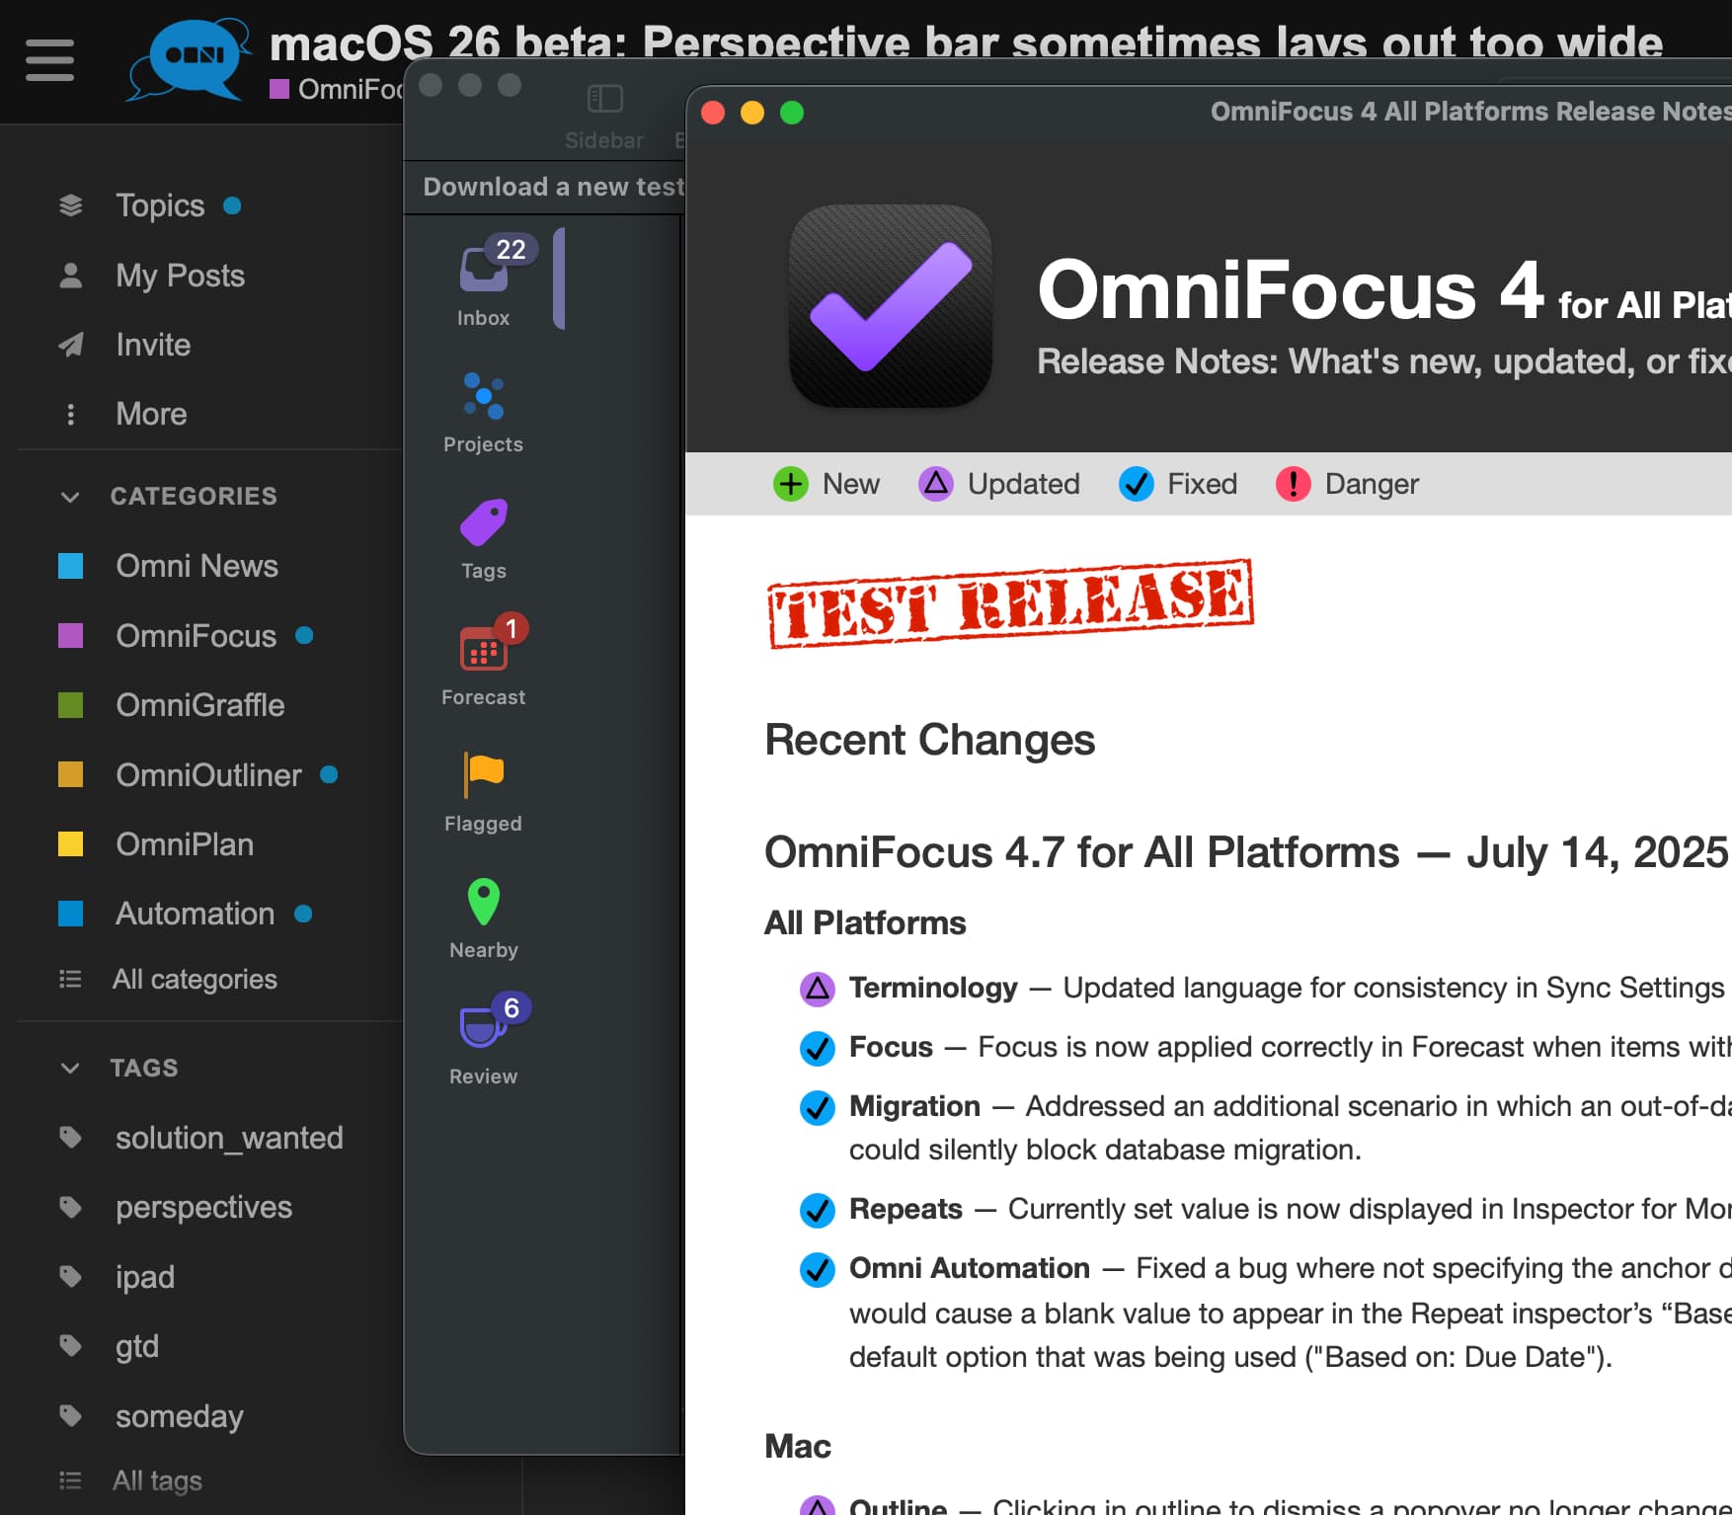Click the Fixed legend checkmark icon

[x=1137, y=484]
